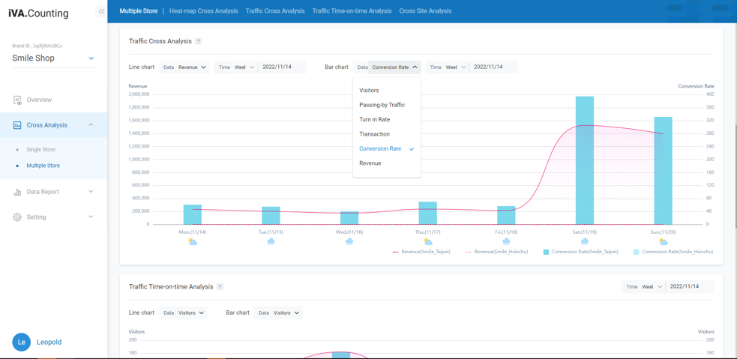Toggle Conversion Rate(Smile_Hsinchu) legend series
Screen dimensions: 737x359
coord(673,252)
